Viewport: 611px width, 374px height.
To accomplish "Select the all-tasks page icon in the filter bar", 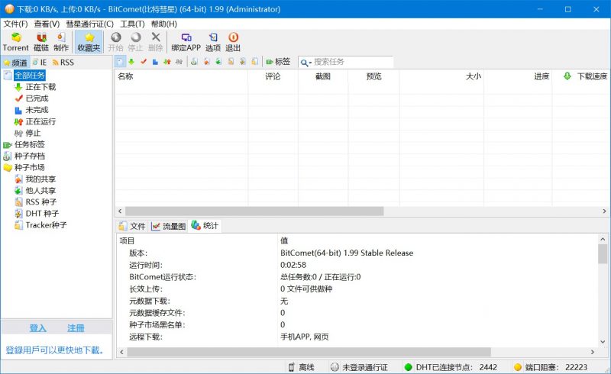I will click(120, 62).
